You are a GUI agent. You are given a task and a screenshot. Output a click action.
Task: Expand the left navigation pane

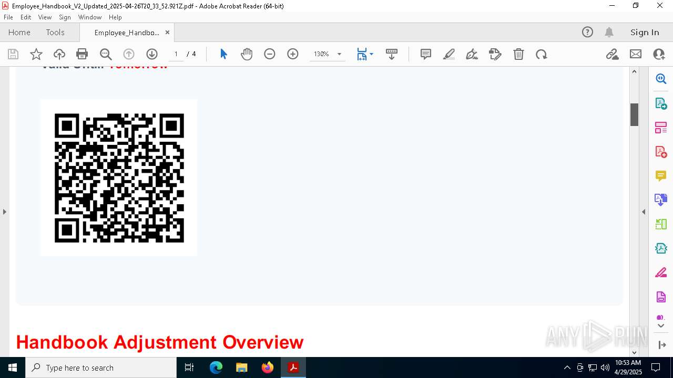pyautogui.click(x=4, y=212)
